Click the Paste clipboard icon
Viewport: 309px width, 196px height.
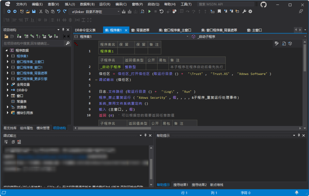click(53, 12)
